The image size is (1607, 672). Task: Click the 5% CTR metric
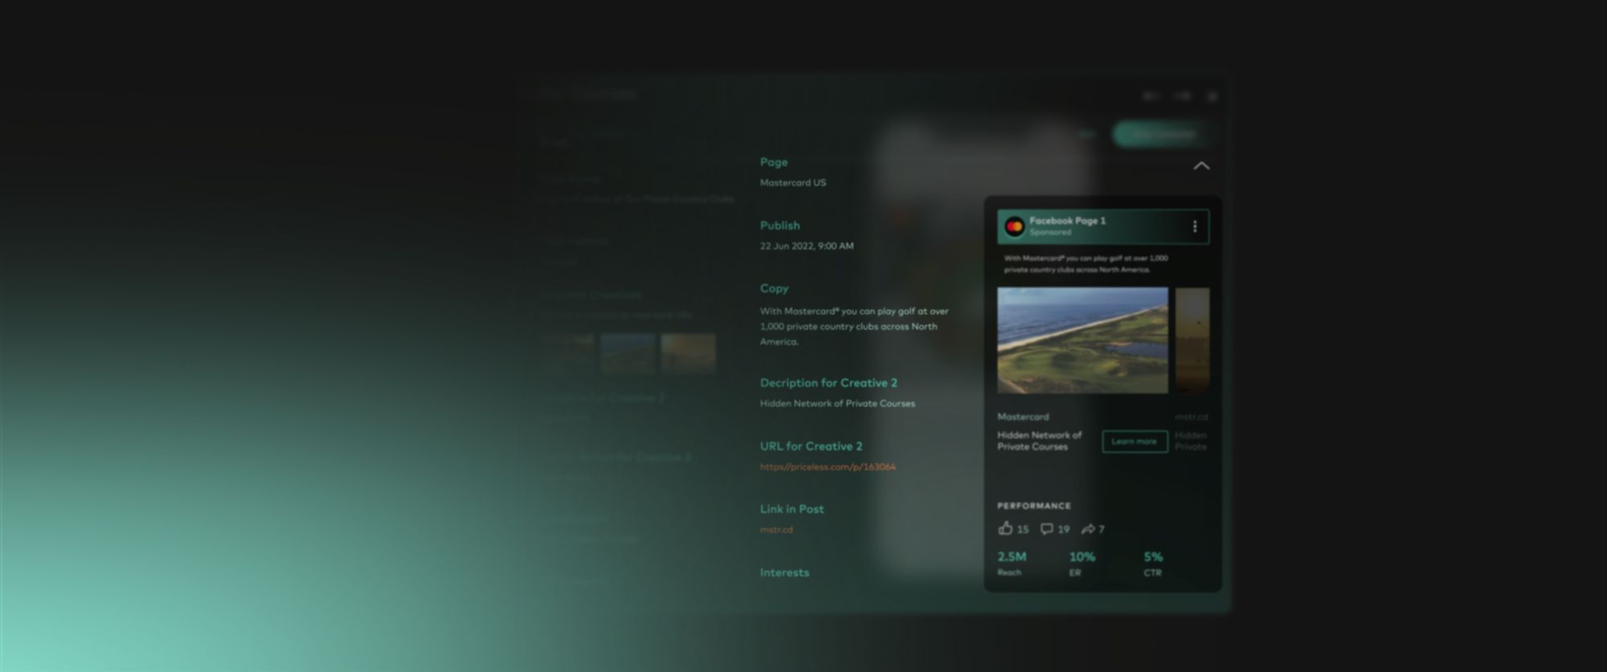[x=1153, y=557]
